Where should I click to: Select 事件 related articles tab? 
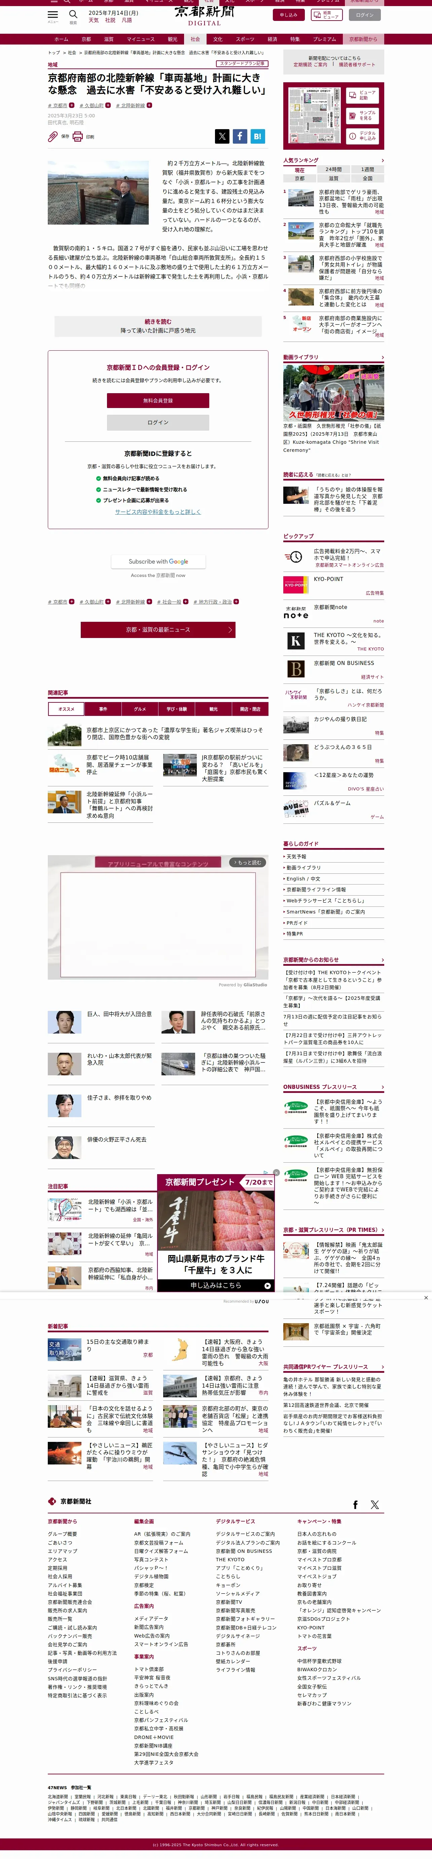[103, 709]
